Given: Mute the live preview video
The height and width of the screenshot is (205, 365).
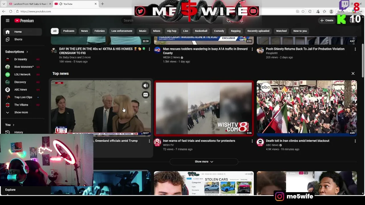Looking at the screenshot, I should (x=145, y=86).
